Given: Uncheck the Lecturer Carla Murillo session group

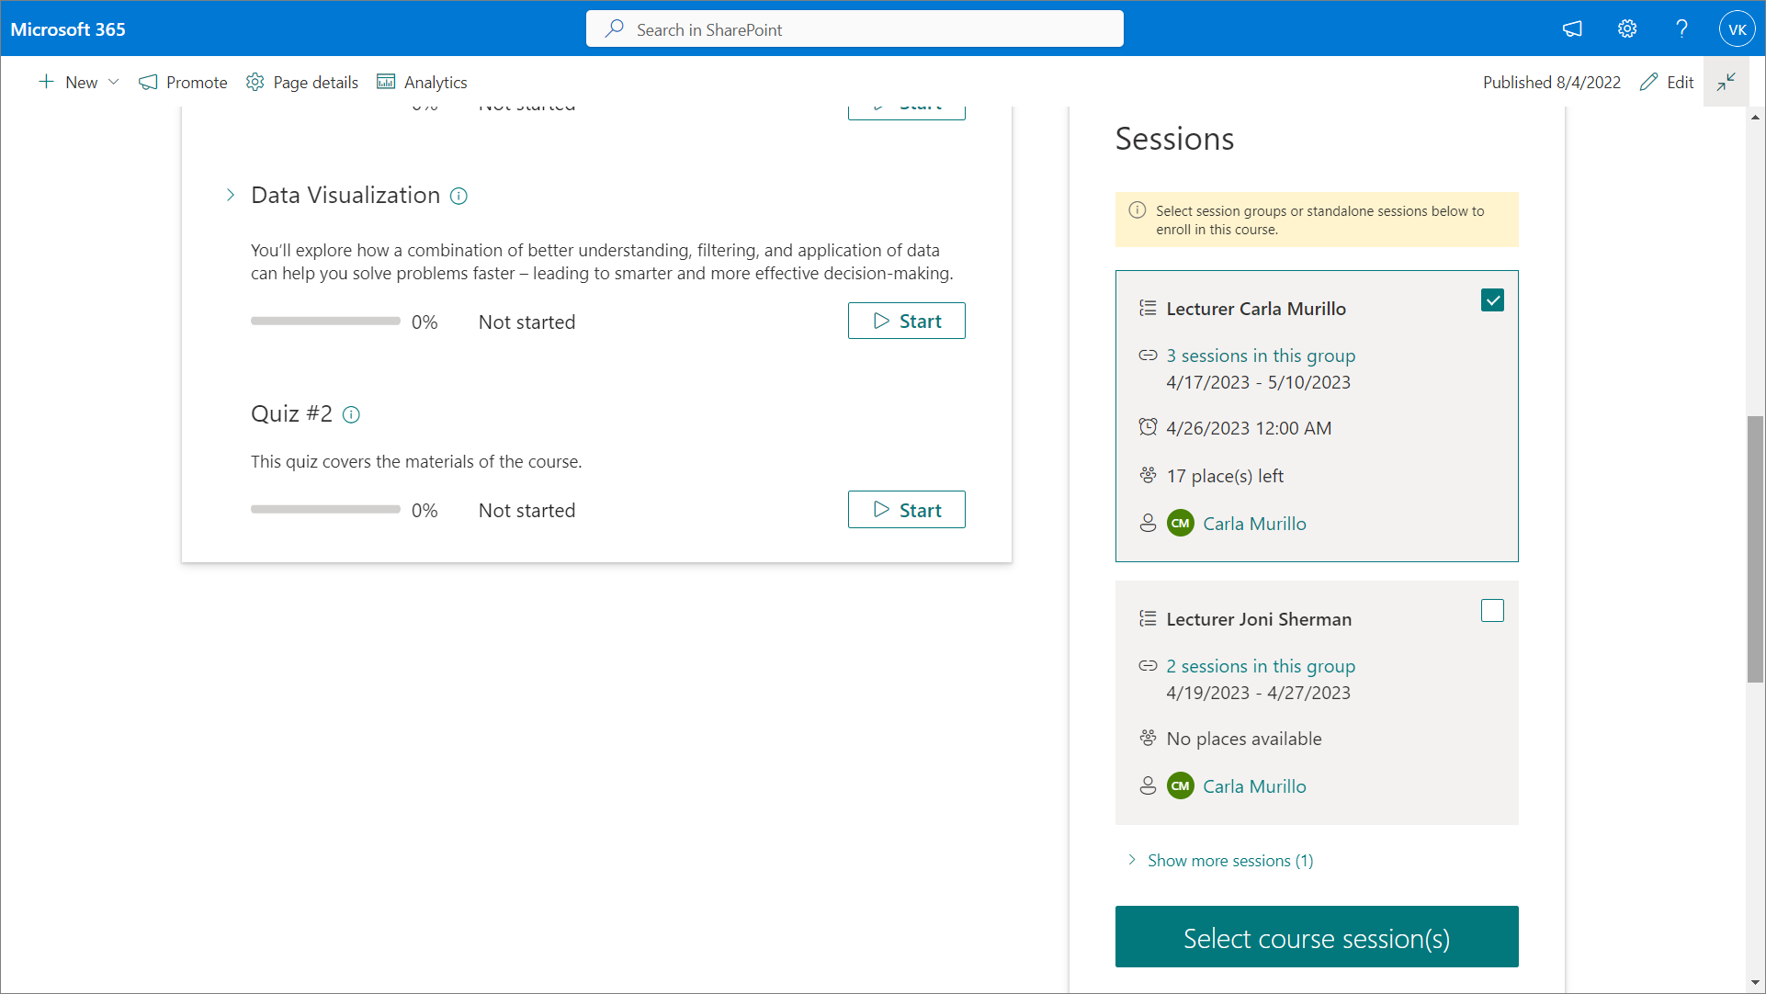Looking at the screenshot, I should (x=1492, y=300).
